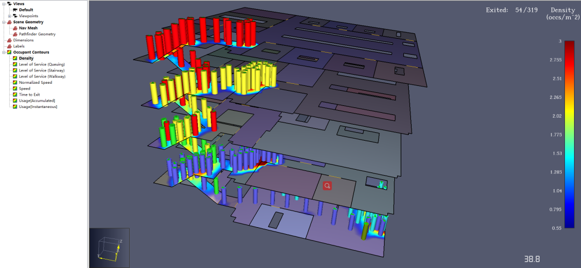This screenshot has width=581, height=268.
Task: Expand the Viewpoints node
Action: coord(9,16)
